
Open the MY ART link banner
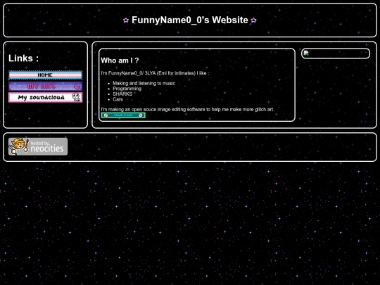click(45, 87)
